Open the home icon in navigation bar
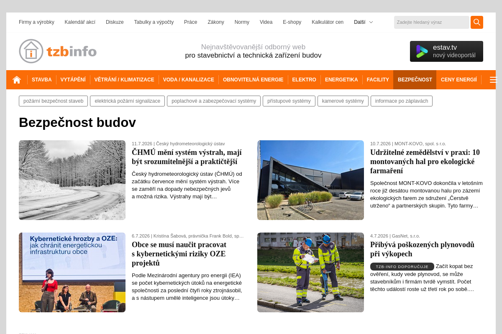The height and width of the screenshot is (334, 502). (x=17, y=80)
